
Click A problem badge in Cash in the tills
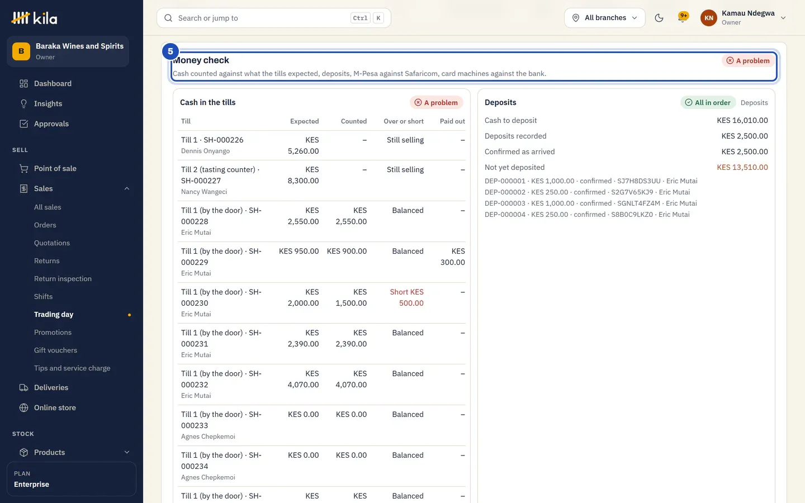437,102
